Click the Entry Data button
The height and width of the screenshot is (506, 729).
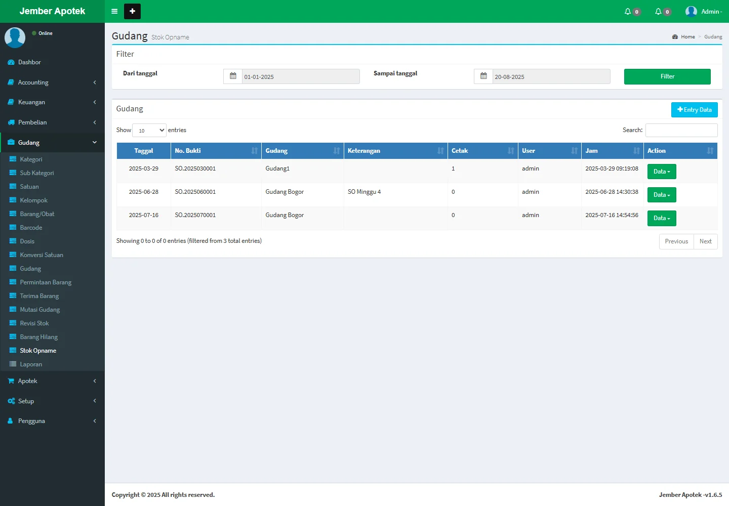pyautogui.click(x=694, y=110)
